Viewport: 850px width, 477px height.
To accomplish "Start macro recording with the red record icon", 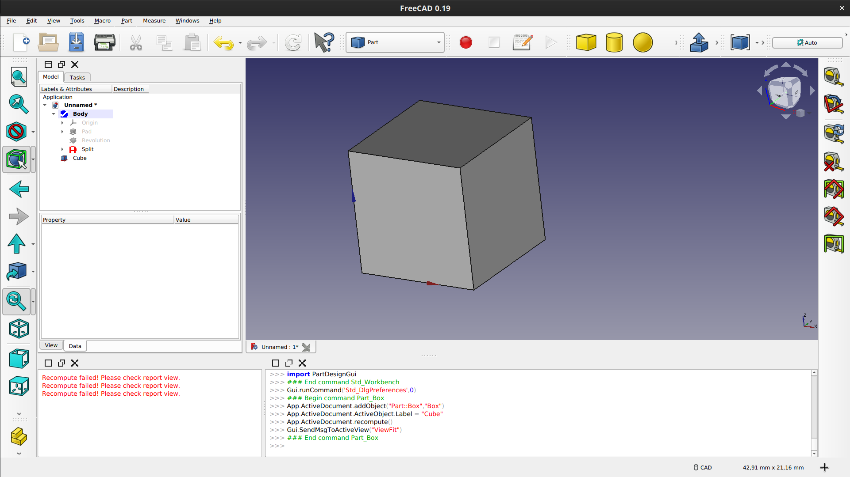I will (465, 42).
